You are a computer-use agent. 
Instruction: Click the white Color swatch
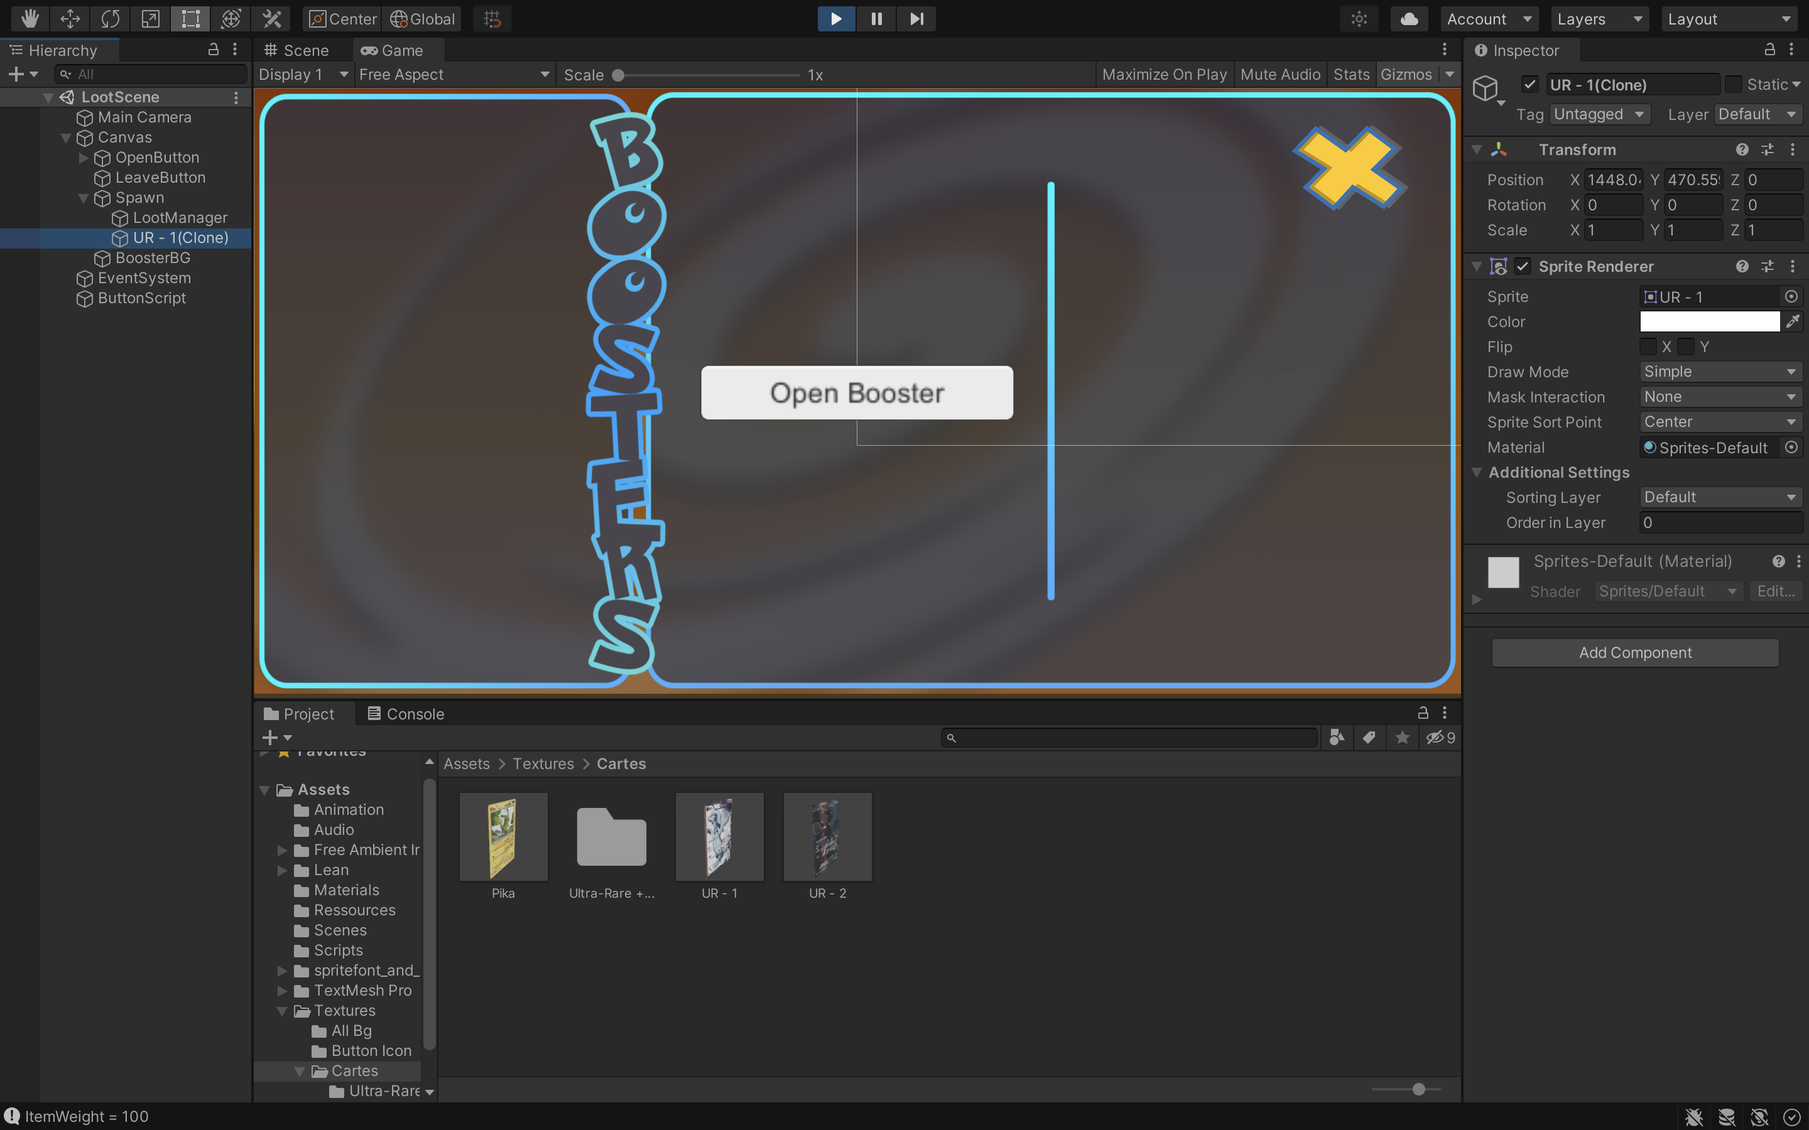[x=1709, y=321]
